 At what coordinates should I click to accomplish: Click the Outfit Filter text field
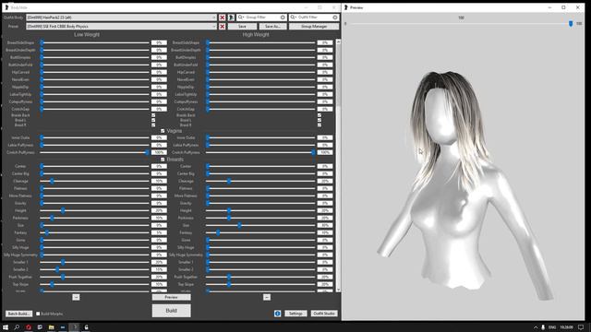[x=314, y=18]
